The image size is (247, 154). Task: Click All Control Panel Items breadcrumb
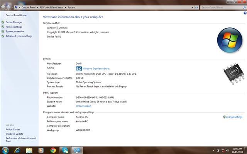pos(51,7)
